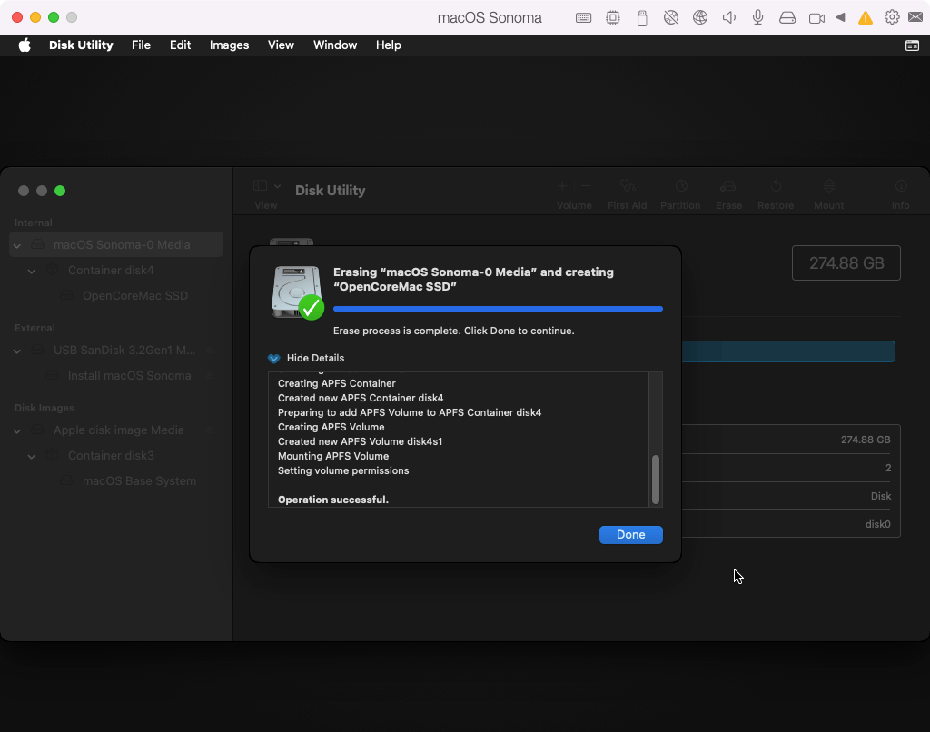Click the Apple menu logo

[25, 45]
